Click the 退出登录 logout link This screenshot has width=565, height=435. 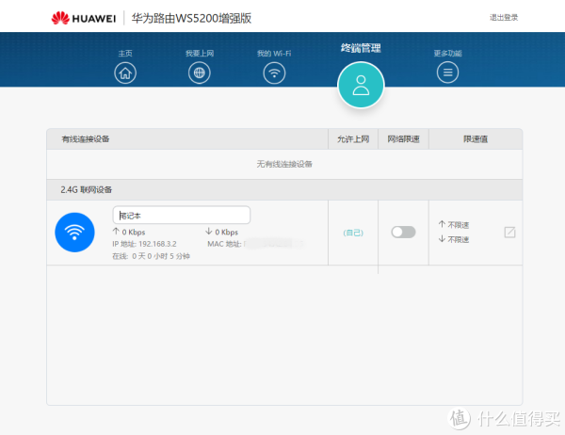pos(504,17)
